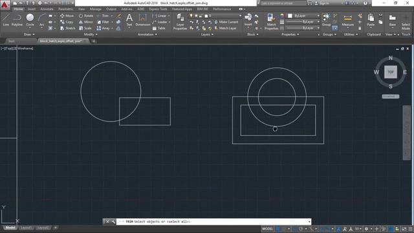The width and height of the screenshot is (414, 233).
Task: Click ByLayer white color swatch
Action: 290,16
